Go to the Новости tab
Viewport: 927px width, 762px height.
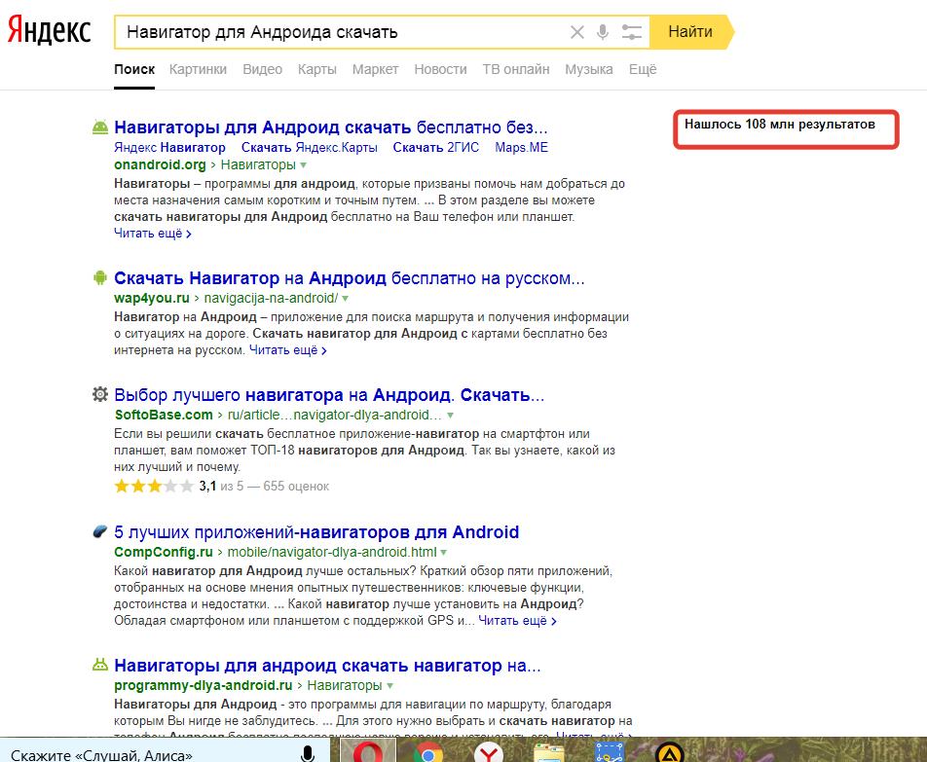click(x=440, y=70)
